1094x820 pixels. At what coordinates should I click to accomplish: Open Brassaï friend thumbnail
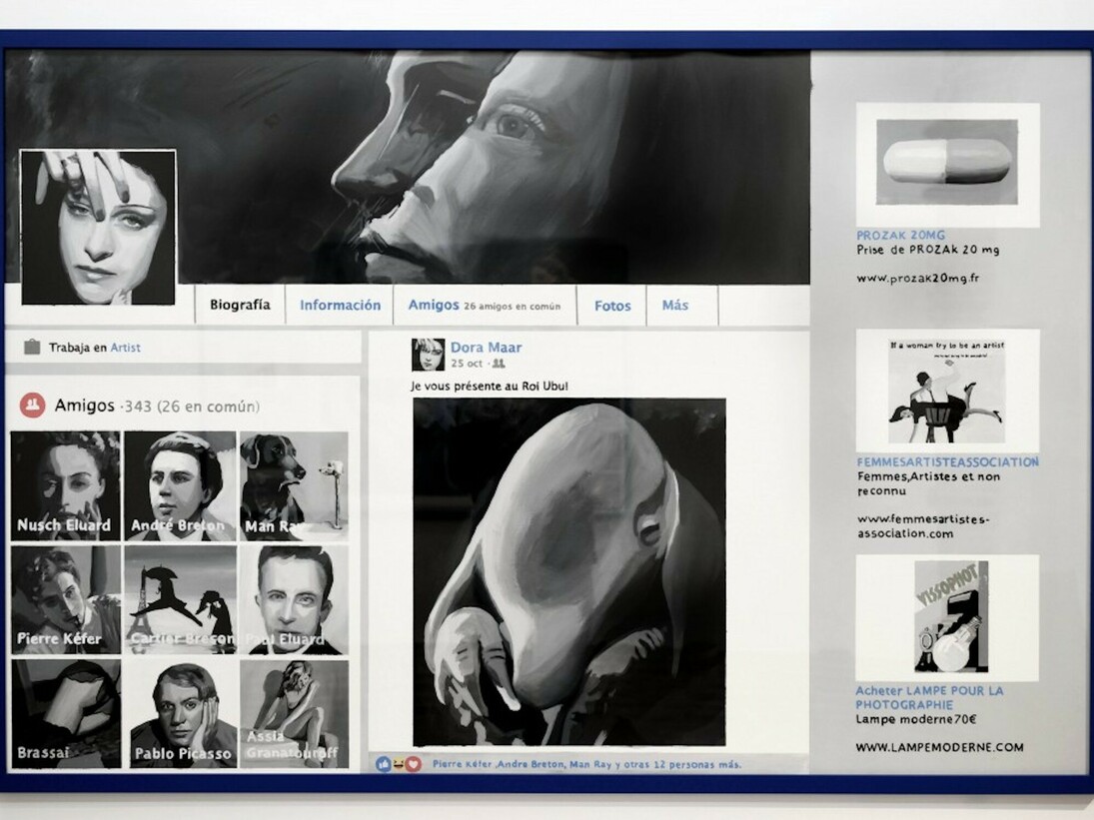click(x=66, y=714)
